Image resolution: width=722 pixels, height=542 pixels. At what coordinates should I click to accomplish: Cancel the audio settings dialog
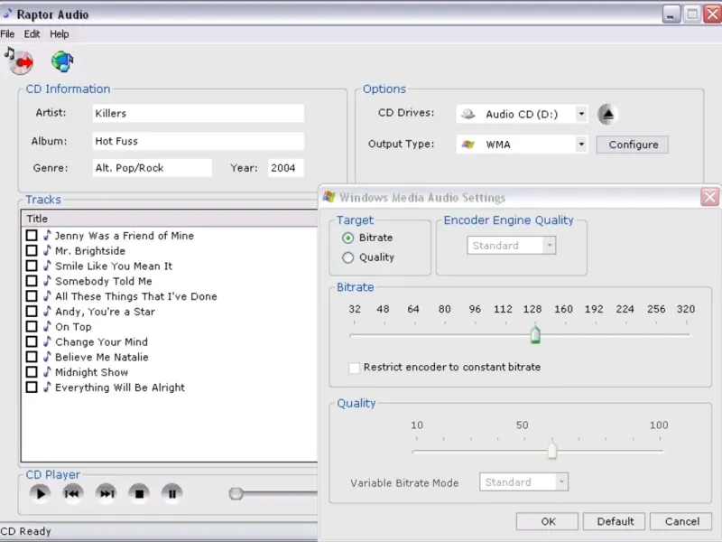point(681,521)
